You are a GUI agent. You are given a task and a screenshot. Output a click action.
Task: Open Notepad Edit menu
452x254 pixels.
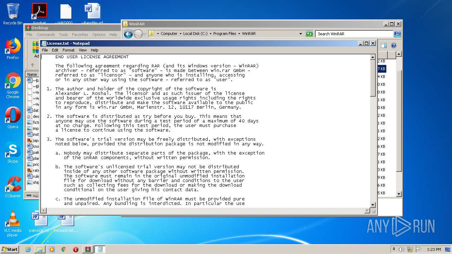pyautogui.click(x=55, y=50)
